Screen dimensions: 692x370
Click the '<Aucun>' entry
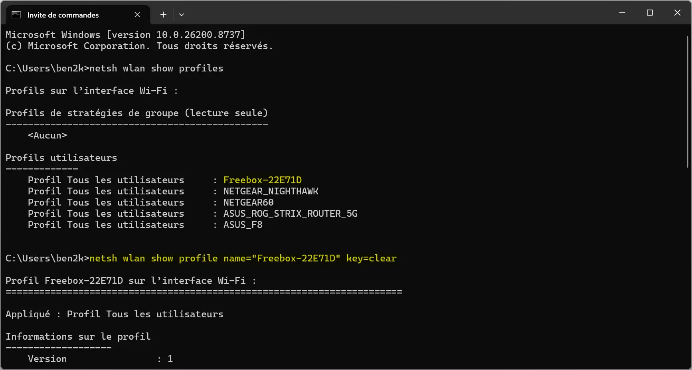[47, 135]
